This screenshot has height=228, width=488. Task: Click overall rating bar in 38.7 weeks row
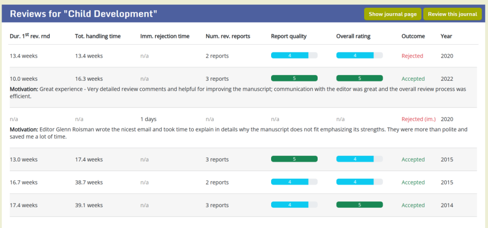pyautogui.click(x=360, y=182)
